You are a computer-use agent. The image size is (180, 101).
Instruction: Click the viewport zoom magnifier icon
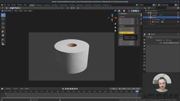pyautogui.click(x=115, y=24)
